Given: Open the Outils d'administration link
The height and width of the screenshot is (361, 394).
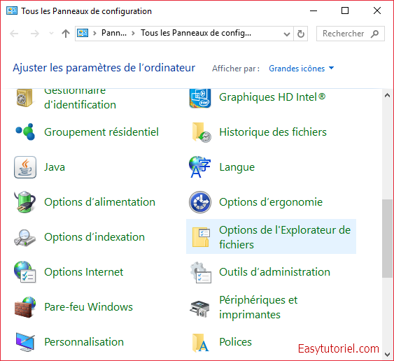Looking at the screenshot, I should pos(274,272).
